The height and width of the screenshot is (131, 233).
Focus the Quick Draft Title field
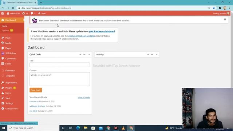[x=60, y=65]
